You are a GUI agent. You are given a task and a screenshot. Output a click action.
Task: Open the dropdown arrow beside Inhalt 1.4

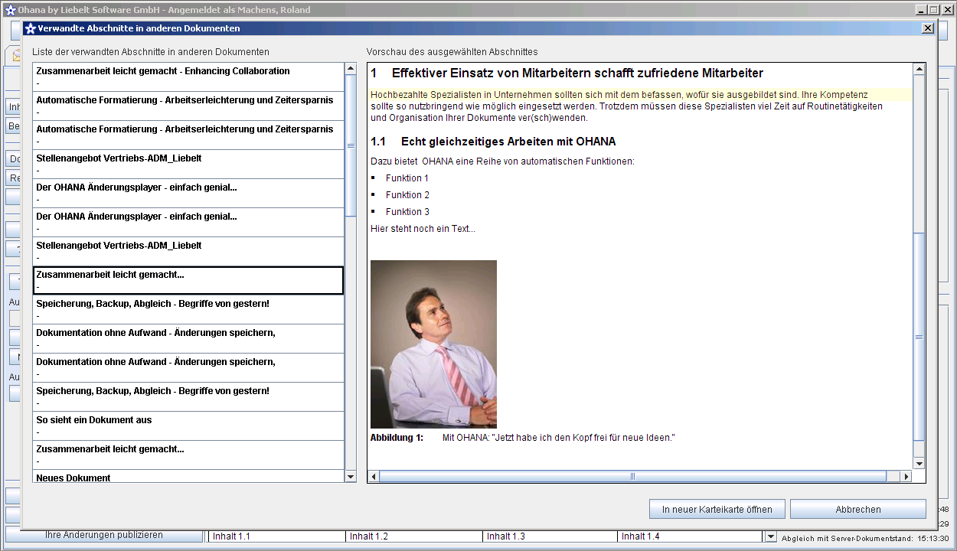pyautogui.click(x=770, y=536)
